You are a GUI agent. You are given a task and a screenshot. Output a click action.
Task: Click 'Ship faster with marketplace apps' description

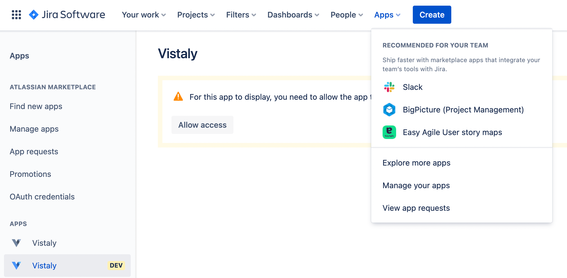coord(461,64)
